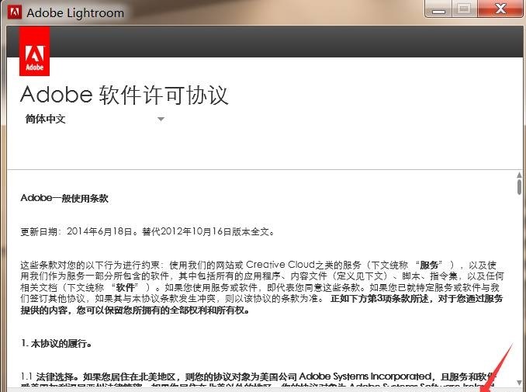This screenshot has width=526, height=392.
Task: Click the paragraph 1.1 法律选择
Action: click(258, 380)
